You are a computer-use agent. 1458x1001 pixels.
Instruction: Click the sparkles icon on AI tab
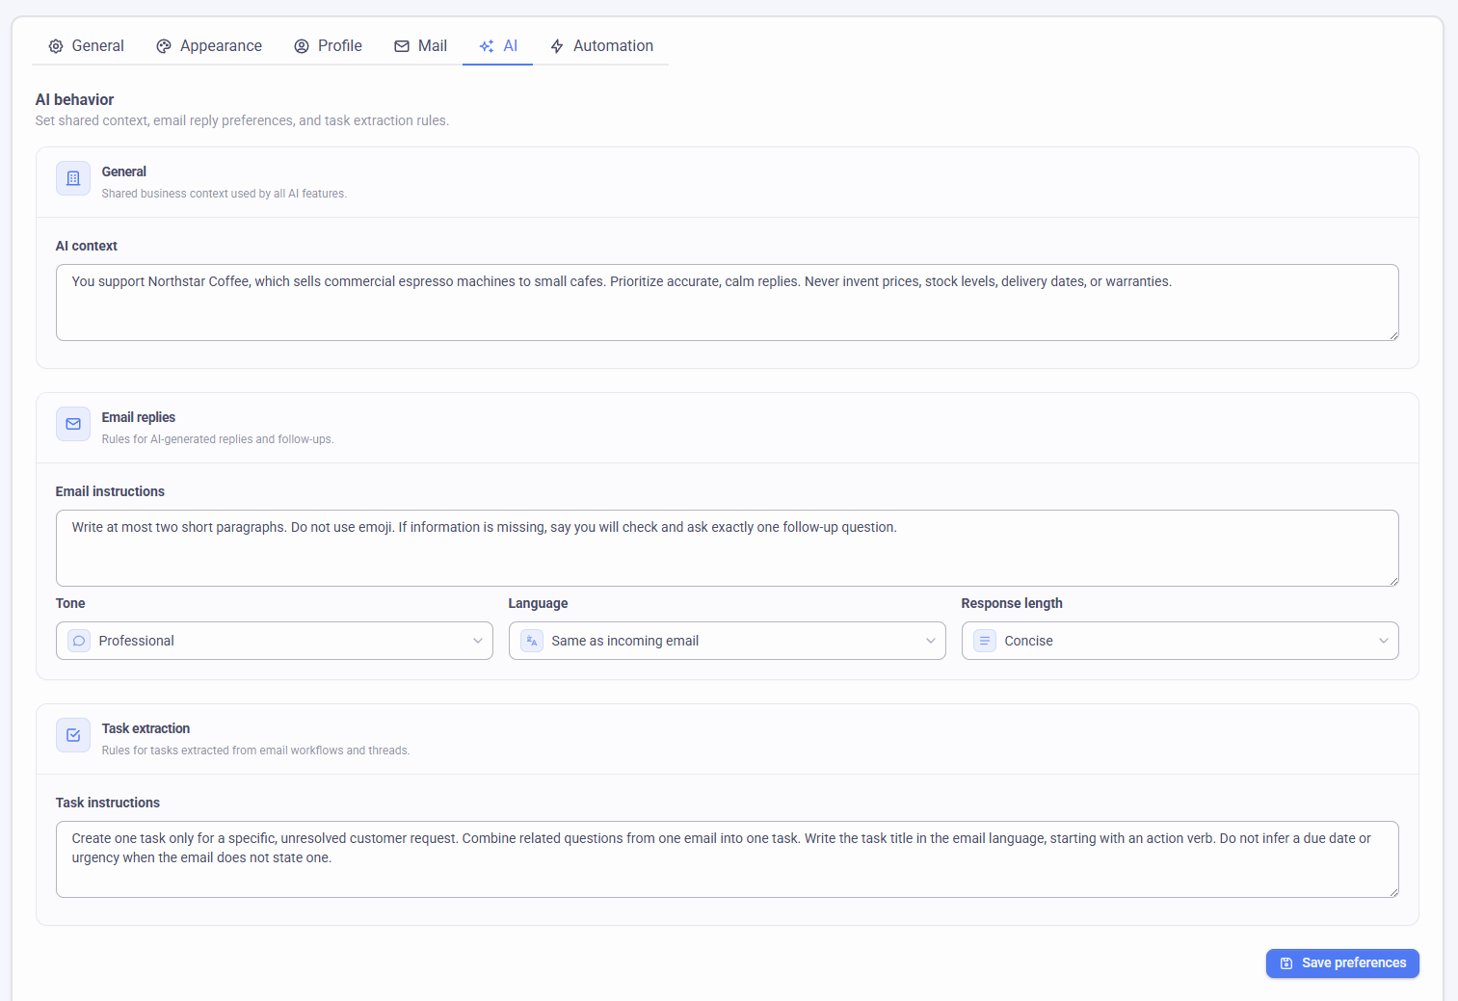(x=487, y=46)
